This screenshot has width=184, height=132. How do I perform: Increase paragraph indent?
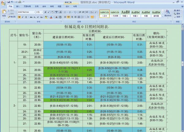pyautogui.click(x=83, y=12)
